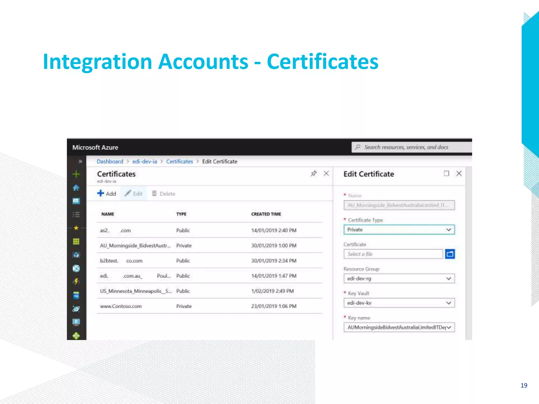Viewport: 539px width, 404px height.
Task: Open the Key name dropdown AUMorningsideBidvest
Action: (399, 327)
